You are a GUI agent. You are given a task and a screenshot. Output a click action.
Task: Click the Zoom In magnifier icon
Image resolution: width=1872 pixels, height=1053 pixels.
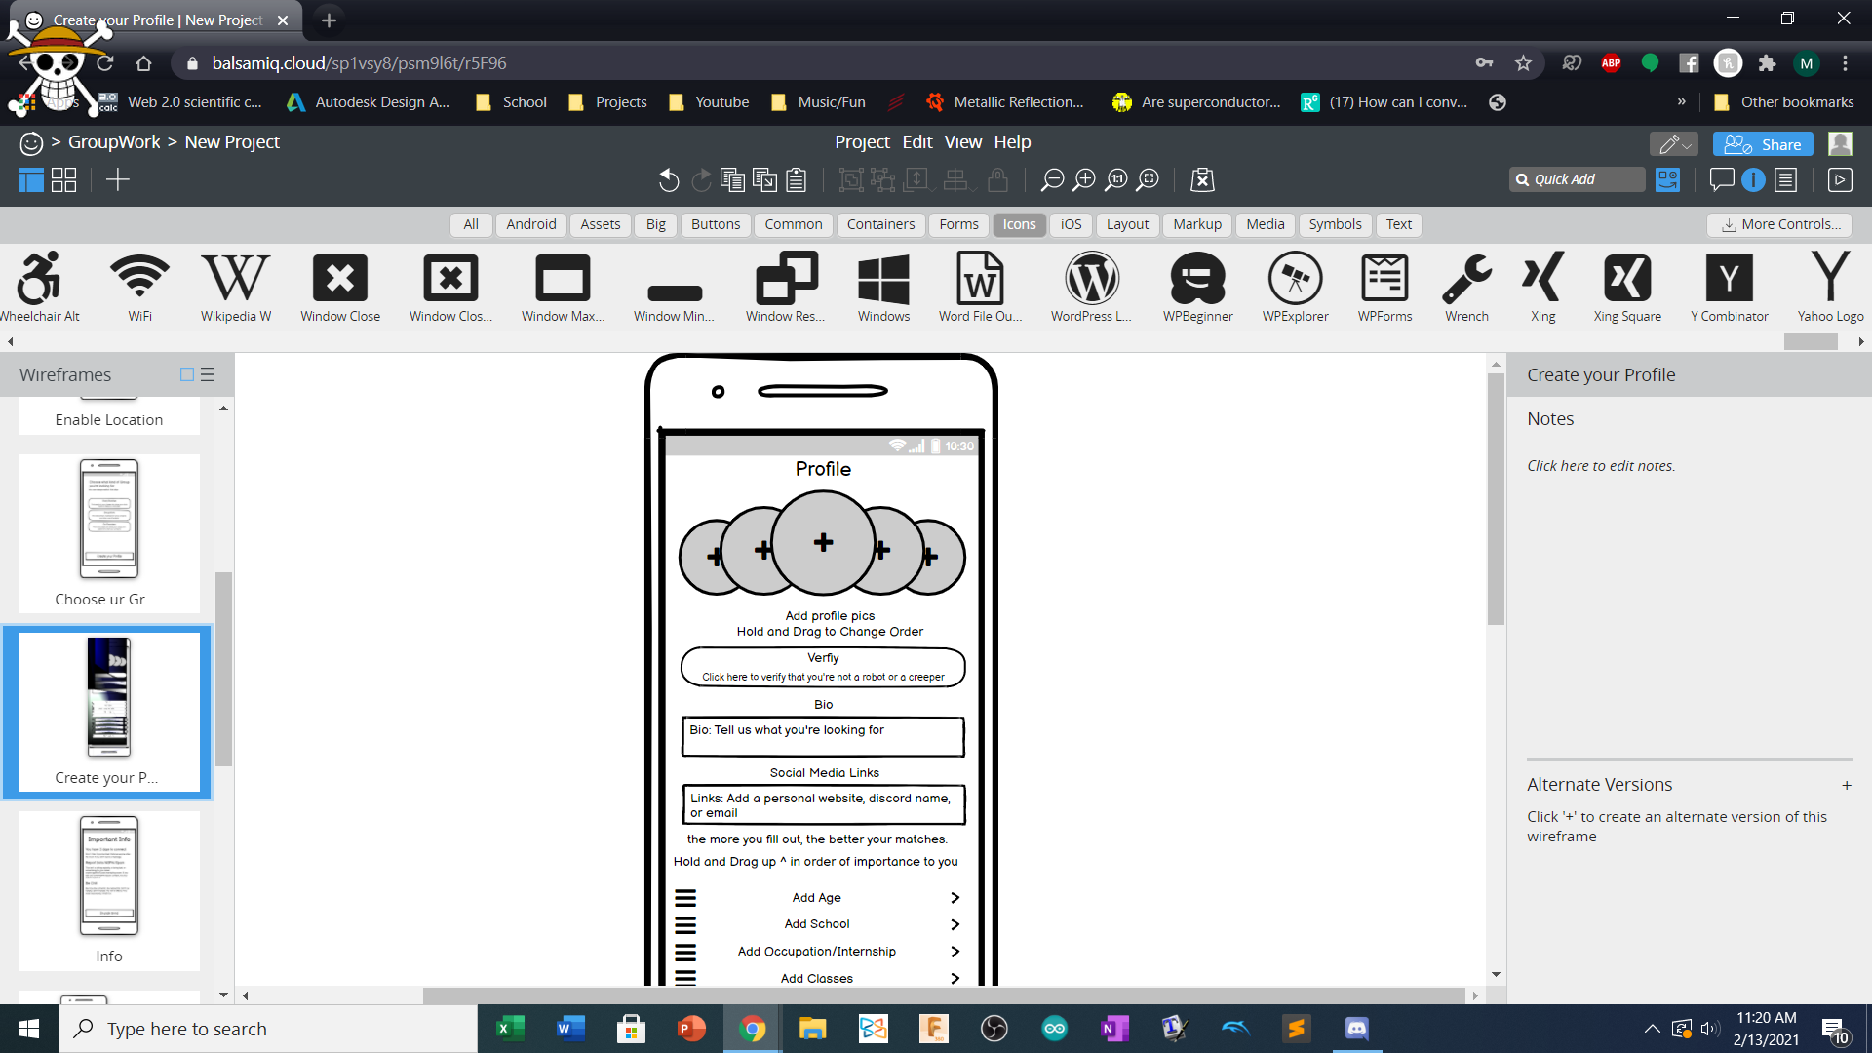tap(1084, 180)
